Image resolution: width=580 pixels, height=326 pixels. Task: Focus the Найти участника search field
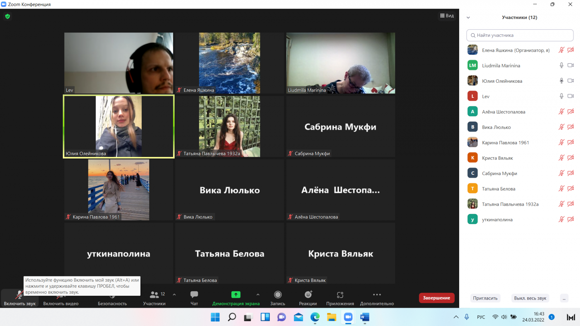pyautogui.click(x=520, y=35)
